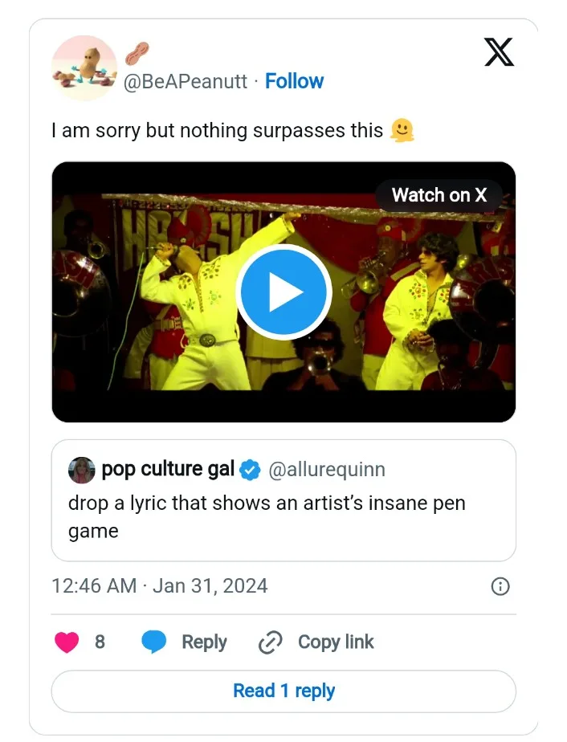Click the Watch on X button

click(439, 195)
